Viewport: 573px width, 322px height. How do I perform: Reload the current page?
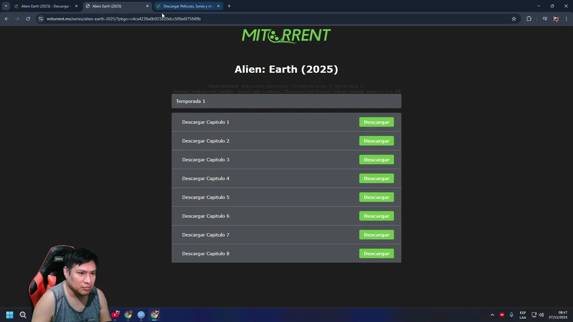28,19
